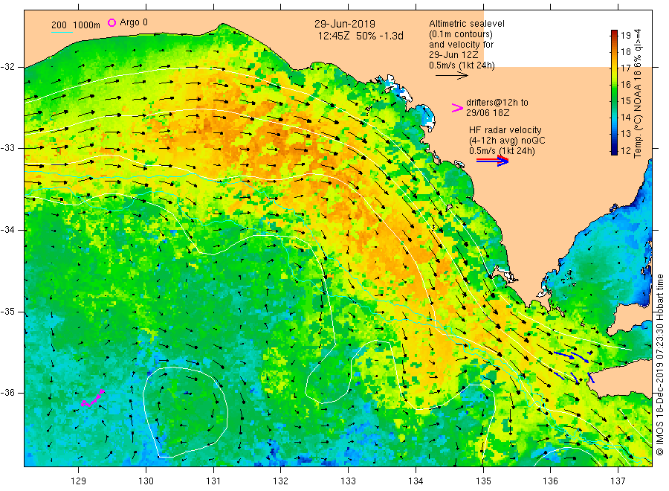This screenshot has height=491, width=669.
Task: Click the red-blue HF radar velocity legend arrow
Action: 492,161
